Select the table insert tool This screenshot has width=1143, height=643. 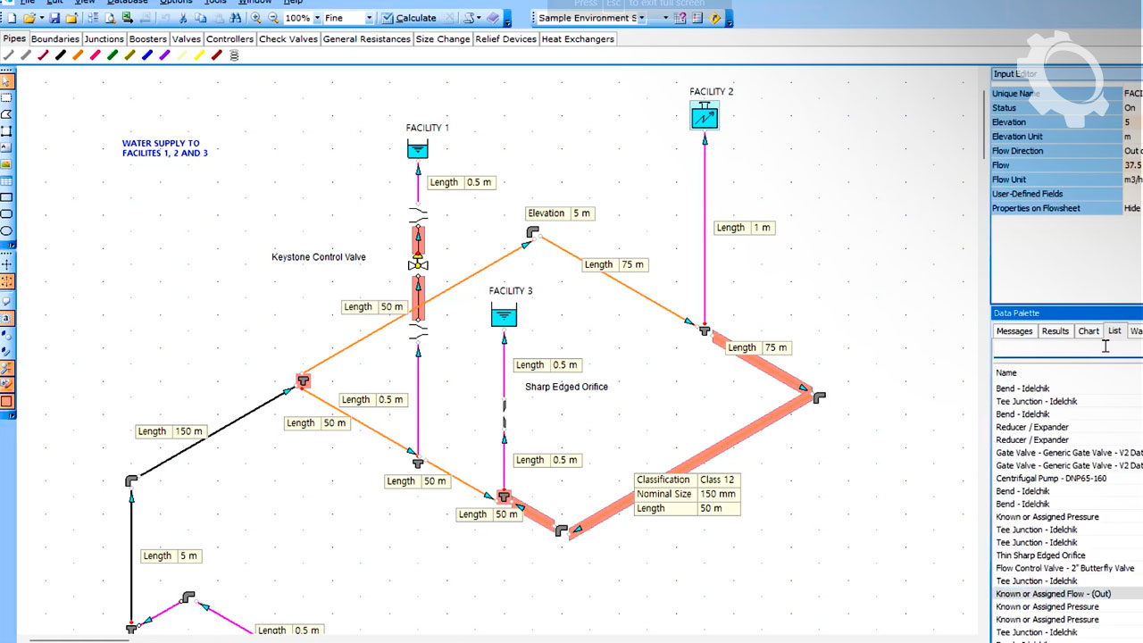tap(6, 181)
